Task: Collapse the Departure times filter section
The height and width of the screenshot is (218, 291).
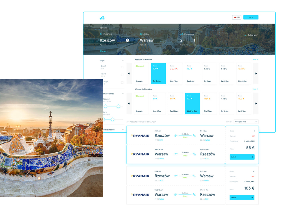Action: (123, 94)
